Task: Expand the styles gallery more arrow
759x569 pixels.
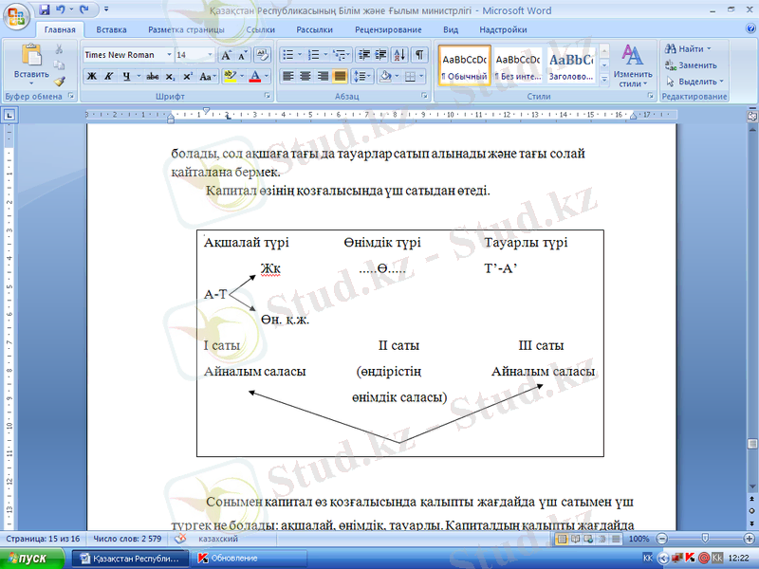Action: point(604,79)
